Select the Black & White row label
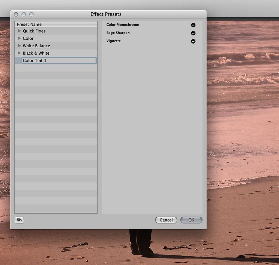Screen dimensions: 279x265 point(36,53)
